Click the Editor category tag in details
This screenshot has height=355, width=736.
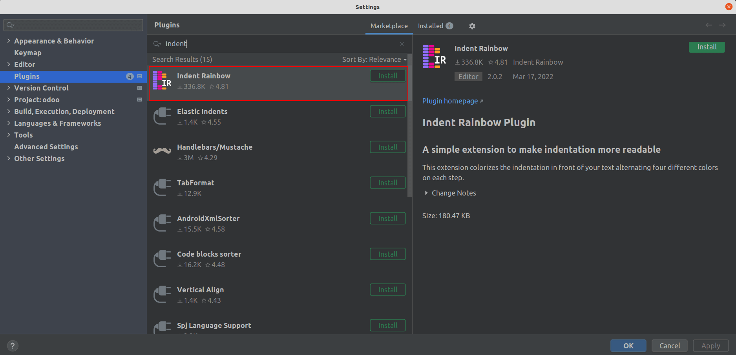[x=468, y=76]
